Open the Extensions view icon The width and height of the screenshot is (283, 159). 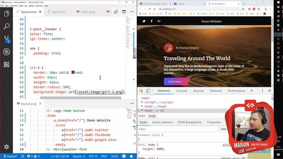[7, 64]
